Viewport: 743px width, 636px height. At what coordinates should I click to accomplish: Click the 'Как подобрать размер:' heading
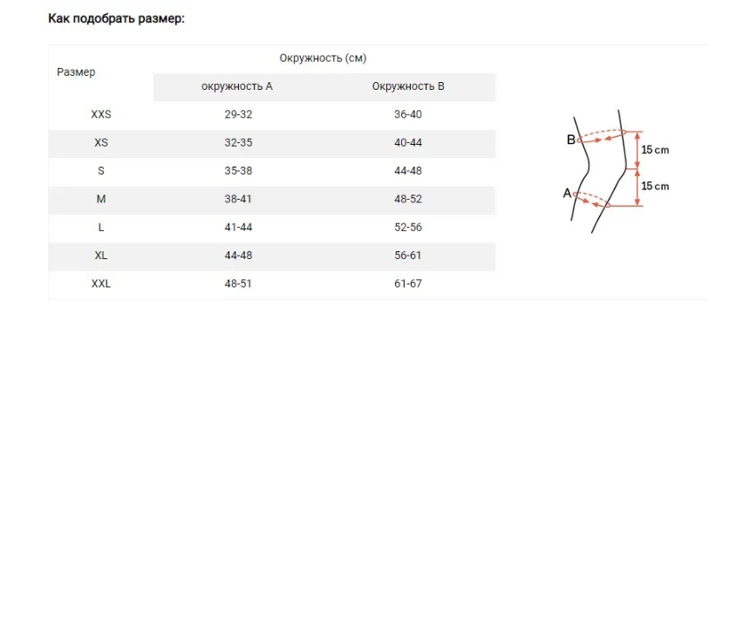116,18
